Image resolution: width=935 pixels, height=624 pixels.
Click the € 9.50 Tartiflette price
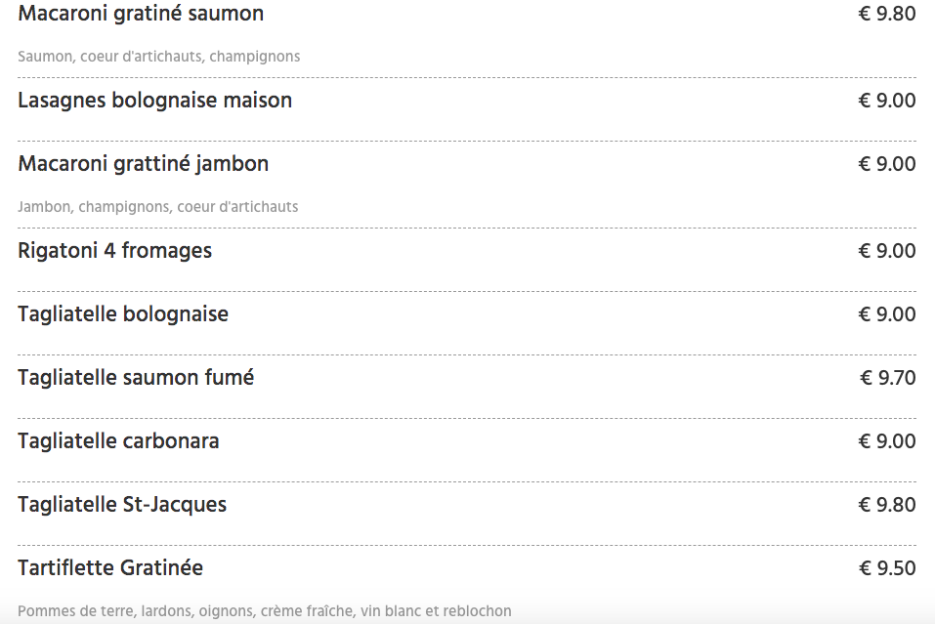tap(887, 568)
